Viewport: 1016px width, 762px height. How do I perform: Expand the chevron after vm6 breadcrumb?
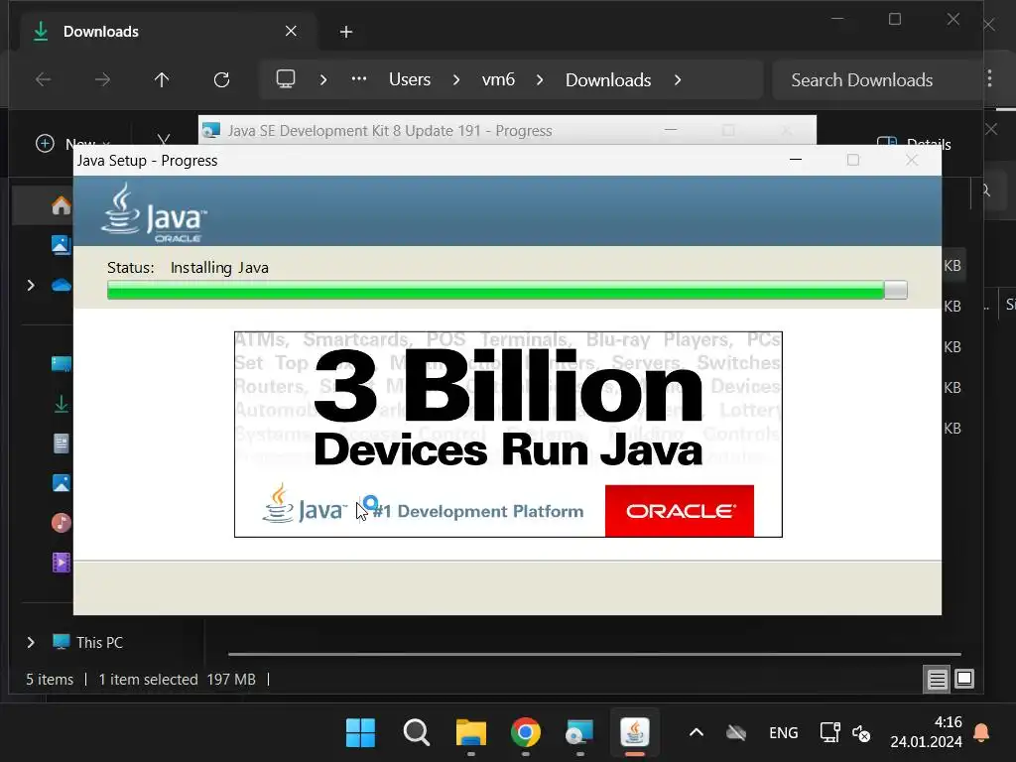[x=540, y=79]
